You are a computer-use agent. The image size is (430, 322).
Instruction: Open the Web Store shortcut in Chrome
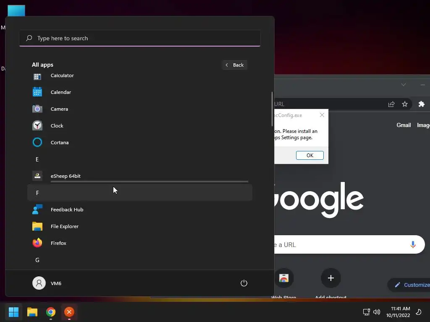(284, 278)
